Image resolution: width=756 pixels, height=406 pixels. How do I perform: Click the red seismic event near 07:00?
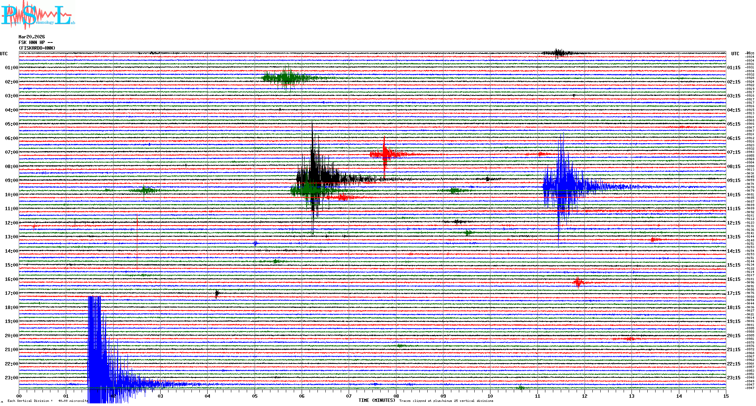click(385, 154)
